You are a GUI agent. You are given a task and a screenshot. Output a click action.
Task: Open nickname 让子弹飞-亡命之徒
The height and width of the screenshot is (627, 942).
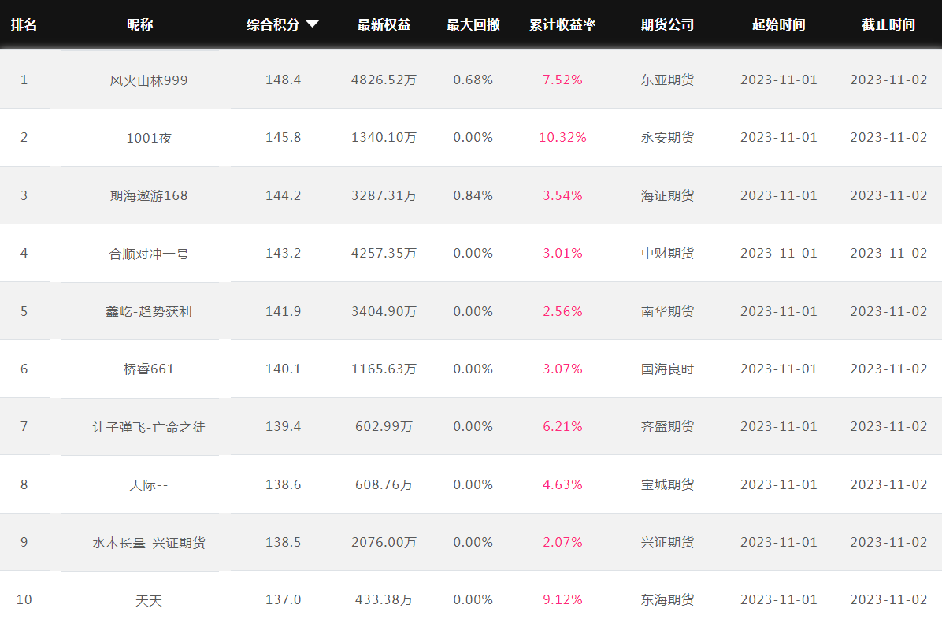click(x=148, y=427)
